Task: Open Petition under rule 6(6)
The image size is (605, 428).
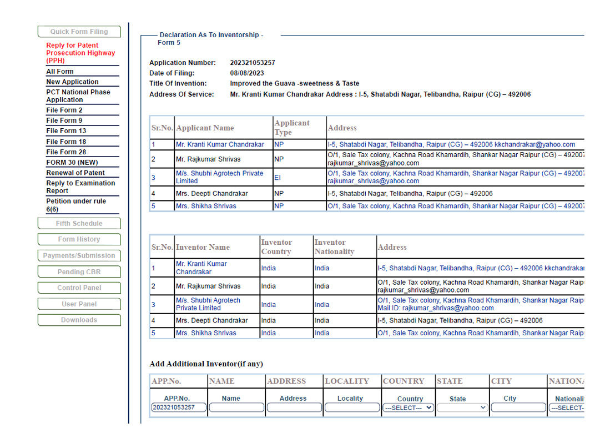Action: coord(75,205)
